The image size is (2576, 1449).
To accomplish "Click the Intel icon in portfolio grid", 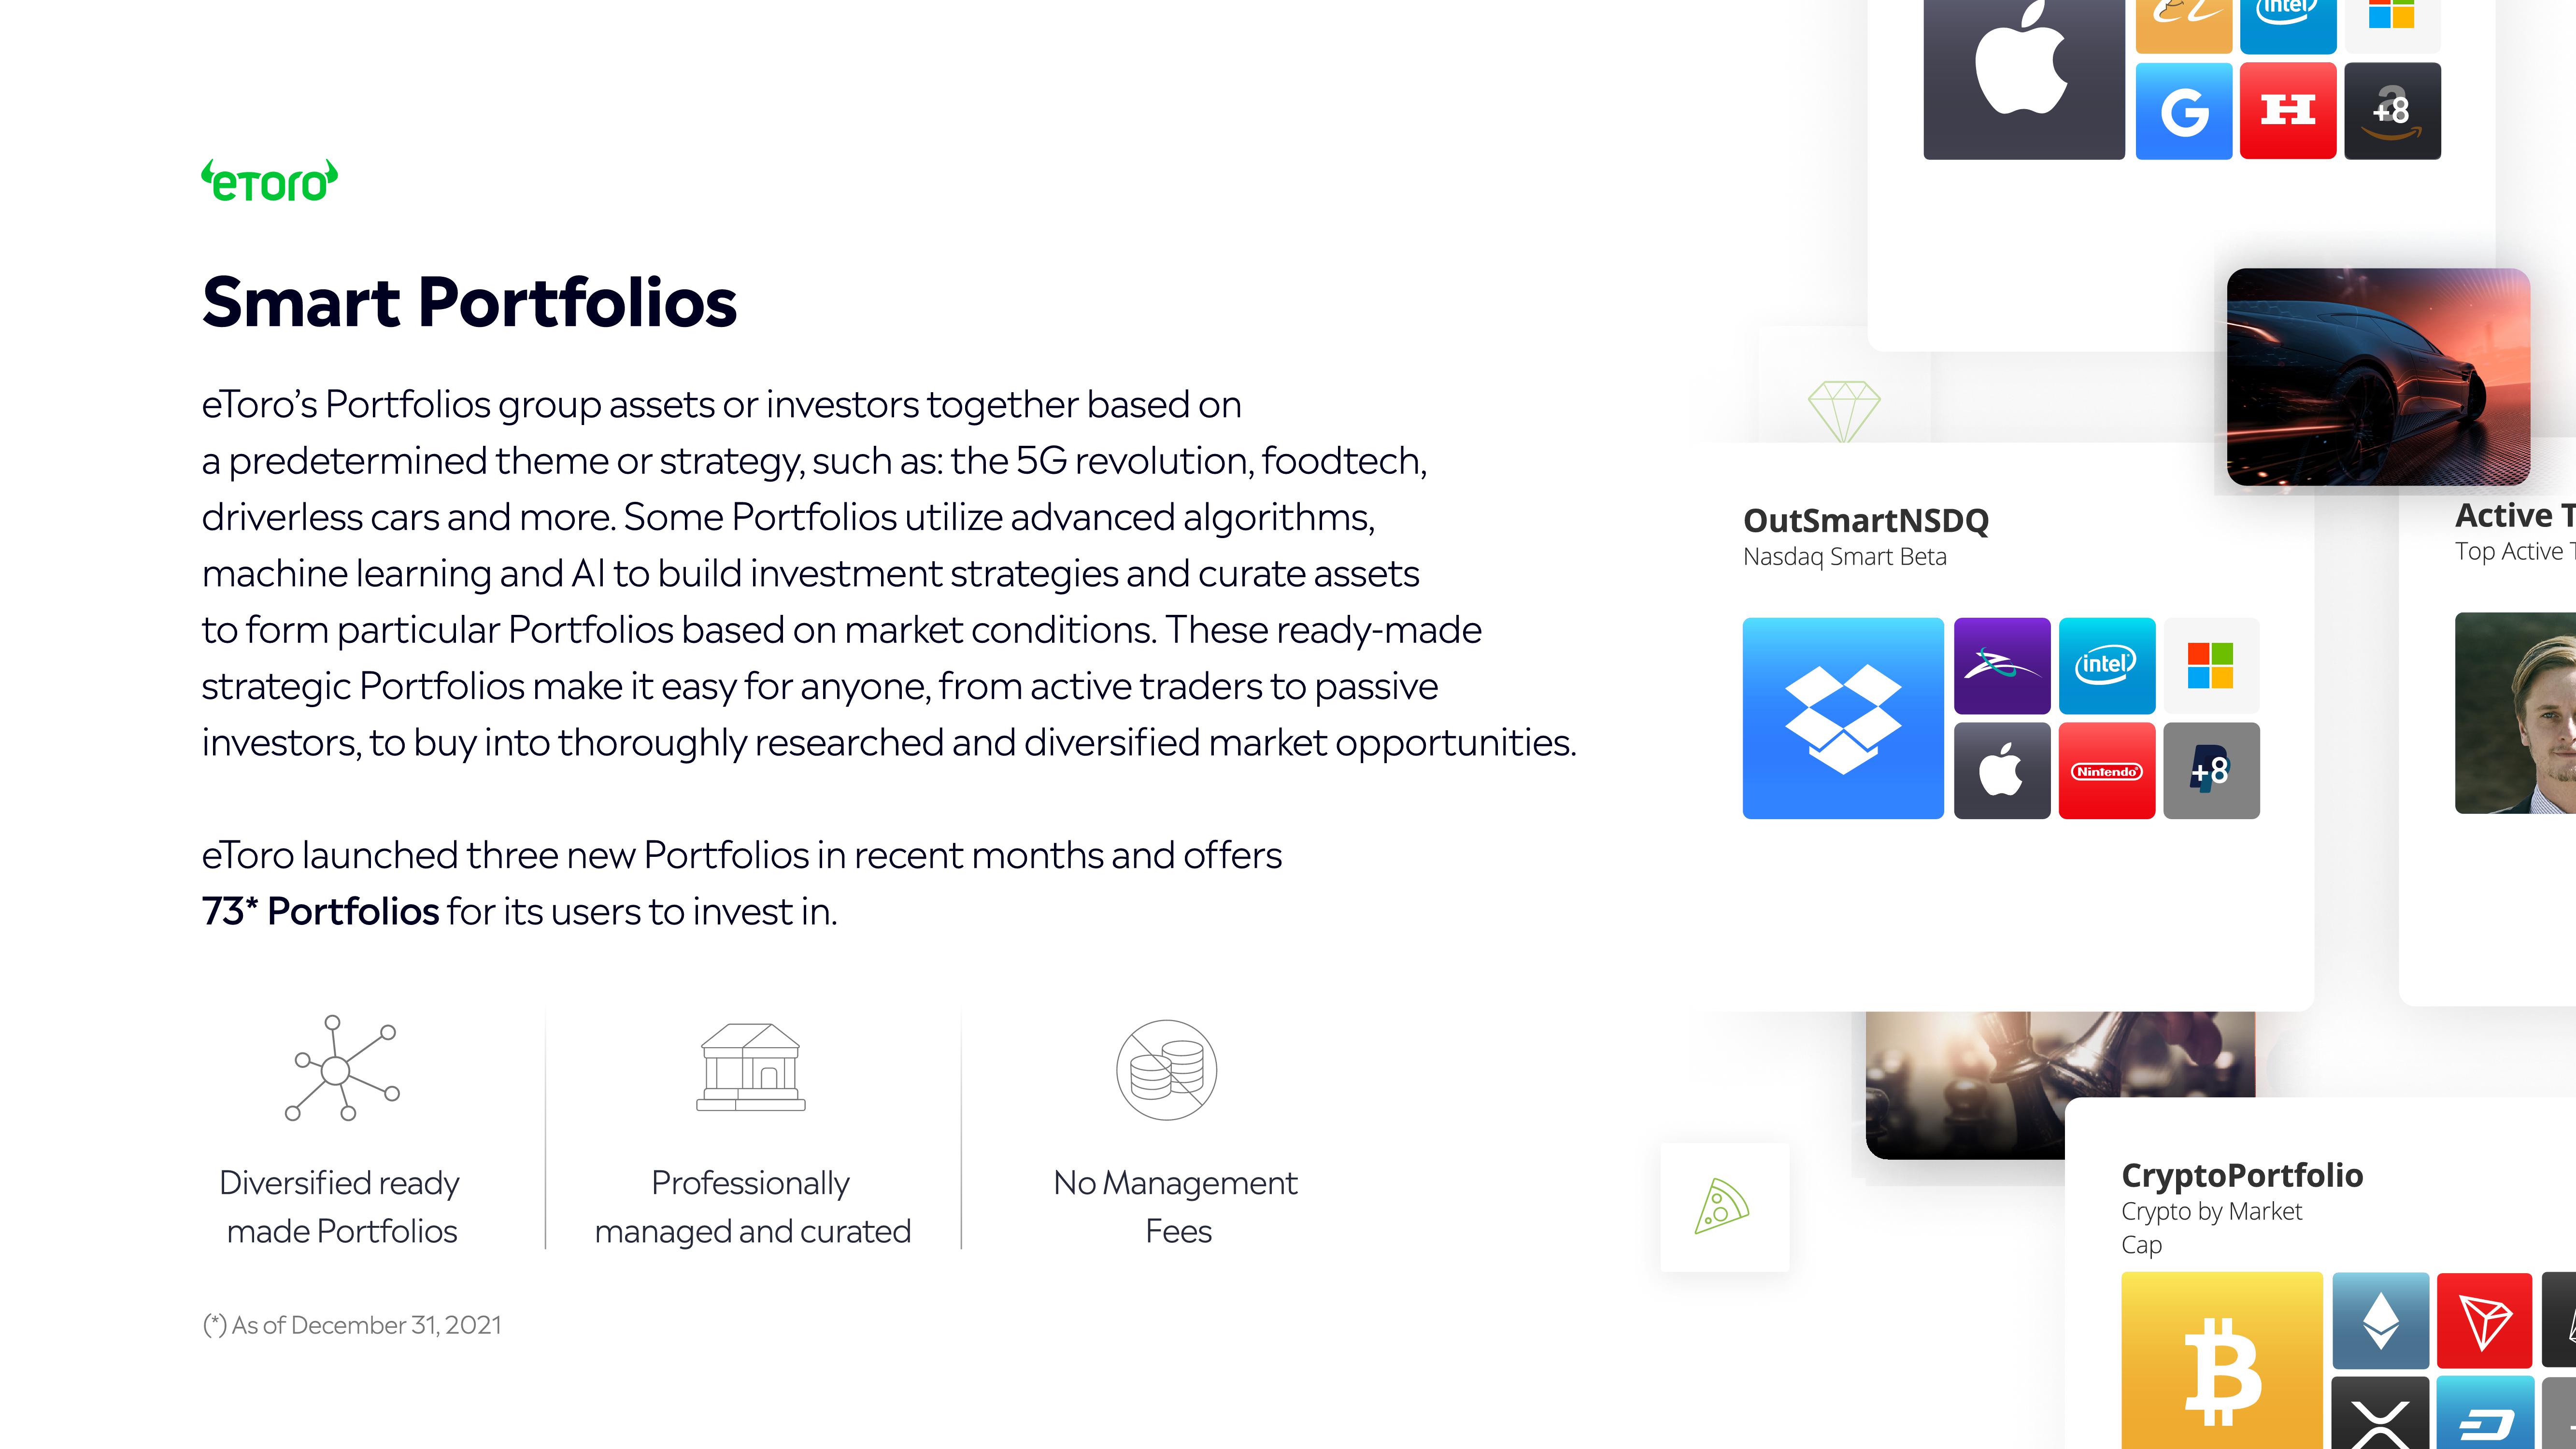I will coord(2107,665).
